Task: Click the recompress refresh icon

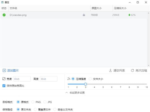Action: pos(132,70)
